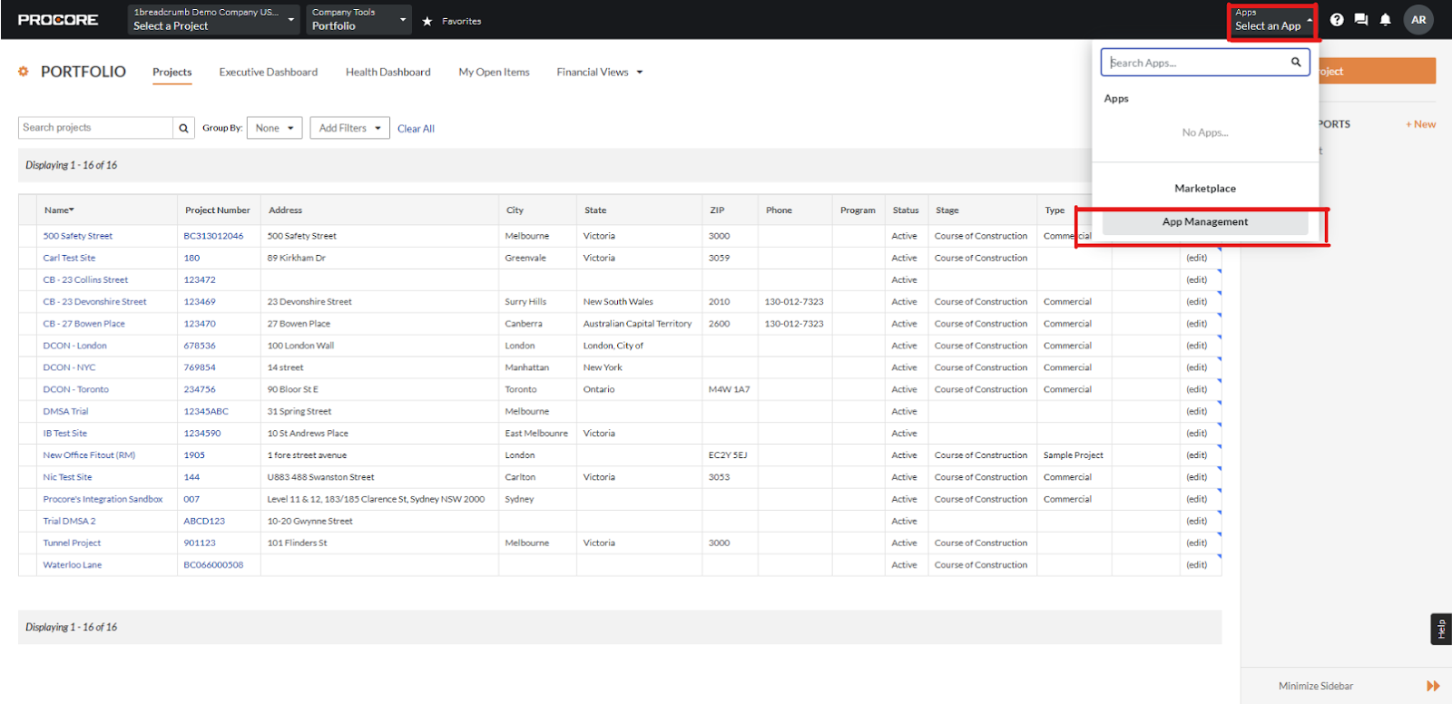Open Marketplace from the Apps menu
This screenshot has width=1452, height=704.
click(1205, 189)
